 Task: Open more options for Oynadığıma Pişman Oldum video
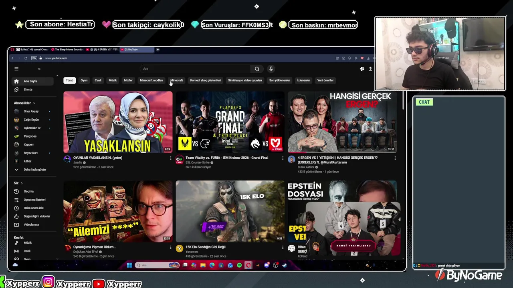click(x=171, y=247)
